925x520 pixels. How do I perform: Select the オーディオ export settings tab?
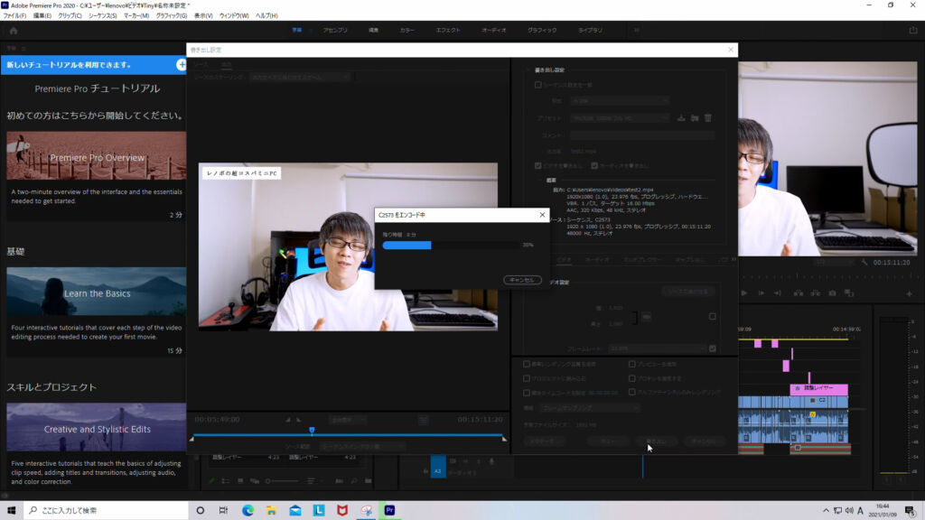click(597, 259)
